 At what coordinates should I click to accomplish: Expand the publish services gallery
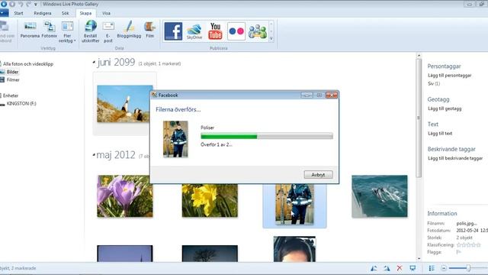tap(271, 39)
